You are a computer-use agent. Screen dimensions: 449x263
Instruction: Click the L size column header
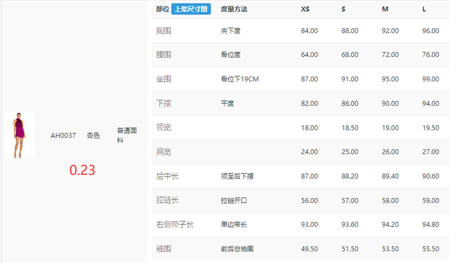pyautogui.click(x=424, y=9)
